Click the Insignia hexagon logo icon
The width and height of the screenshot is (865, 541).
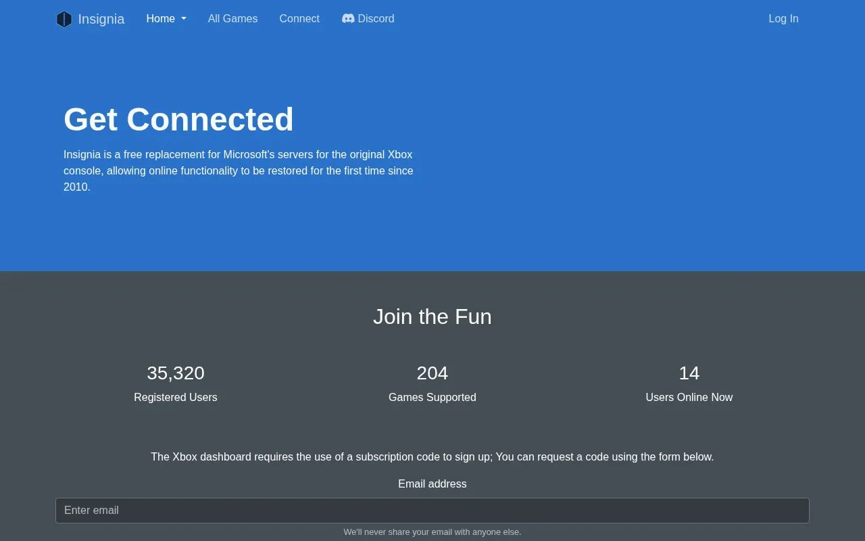(x=64, y=19)
